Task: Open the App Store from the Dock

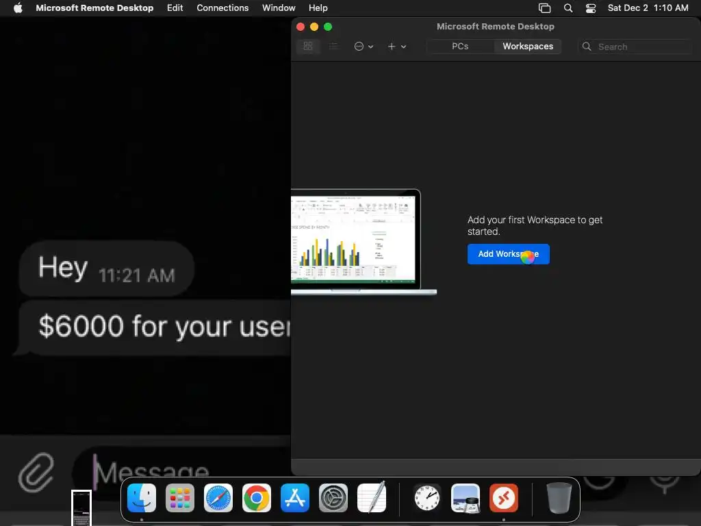Action: (x=295, y=498)
